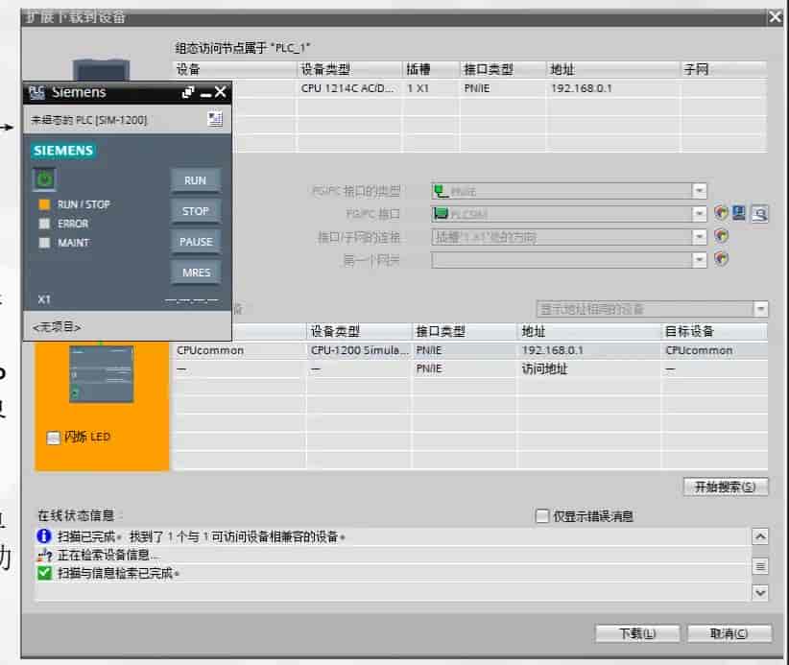
Task: Toggle the Flash LED checkbox
Action: (54, 438)
